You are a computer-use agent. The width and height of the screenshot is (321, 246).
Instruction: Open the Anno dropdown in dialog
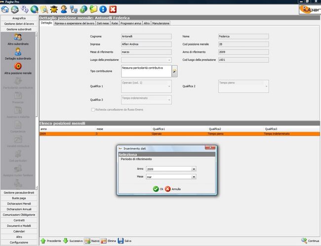pos(194,169)
